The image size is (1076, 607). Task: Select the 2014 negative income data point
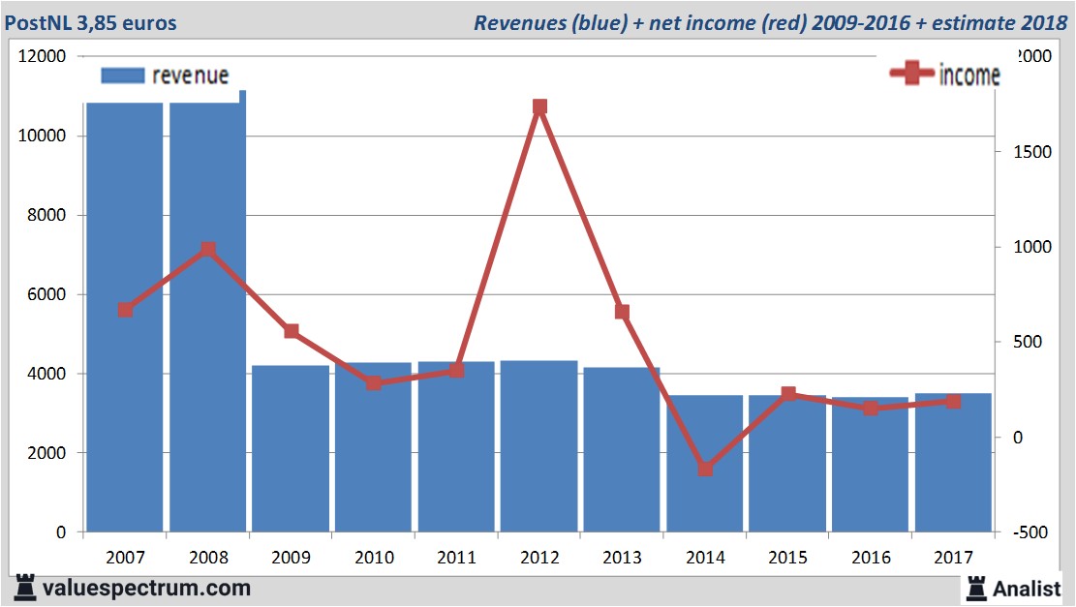(x=705, y=469)
